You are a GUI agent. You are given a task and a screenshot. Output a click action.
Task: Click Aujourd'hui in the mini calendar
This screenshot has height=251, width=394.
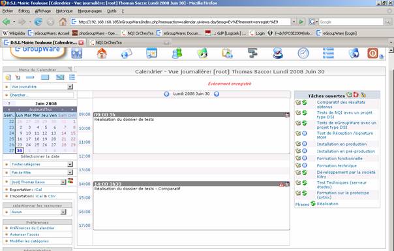pos(40,110)
